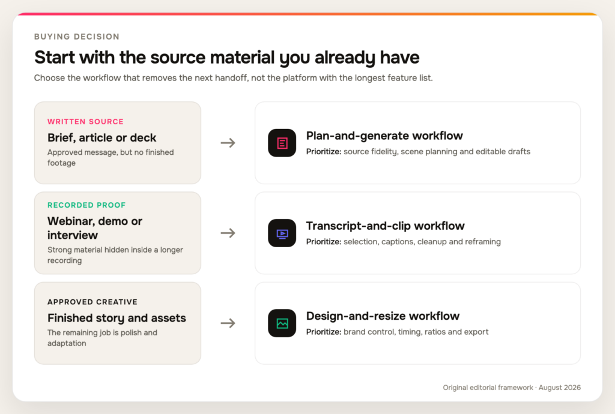This screenshot has width=615, height=414.
Task: Select the 'Webinar, demo or interview' card
Action: [118, 233]
